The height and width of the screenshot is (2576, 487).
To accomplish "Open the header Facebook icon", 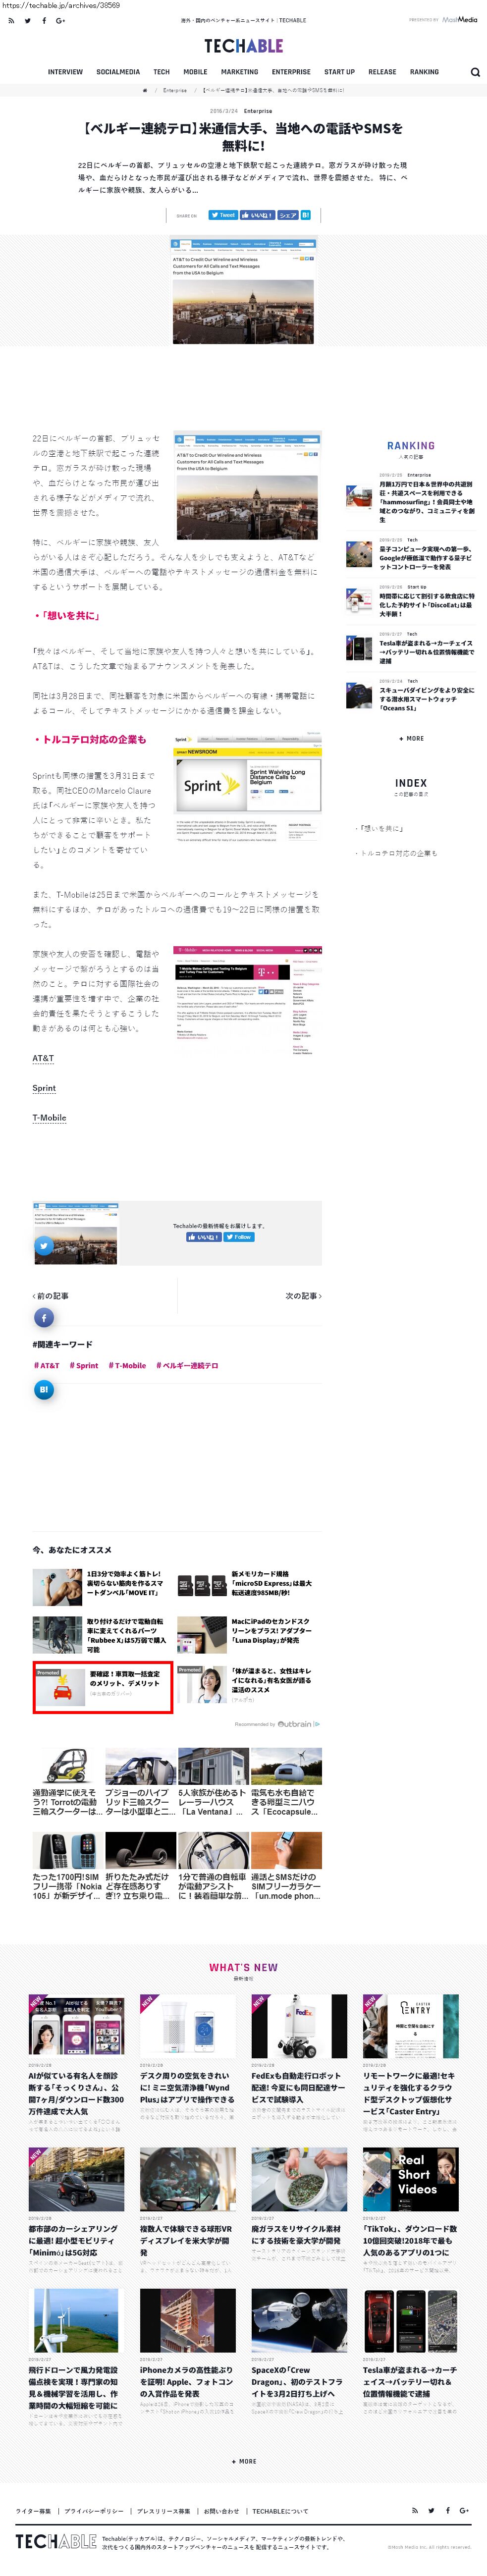I will click(x=44, y=20).
